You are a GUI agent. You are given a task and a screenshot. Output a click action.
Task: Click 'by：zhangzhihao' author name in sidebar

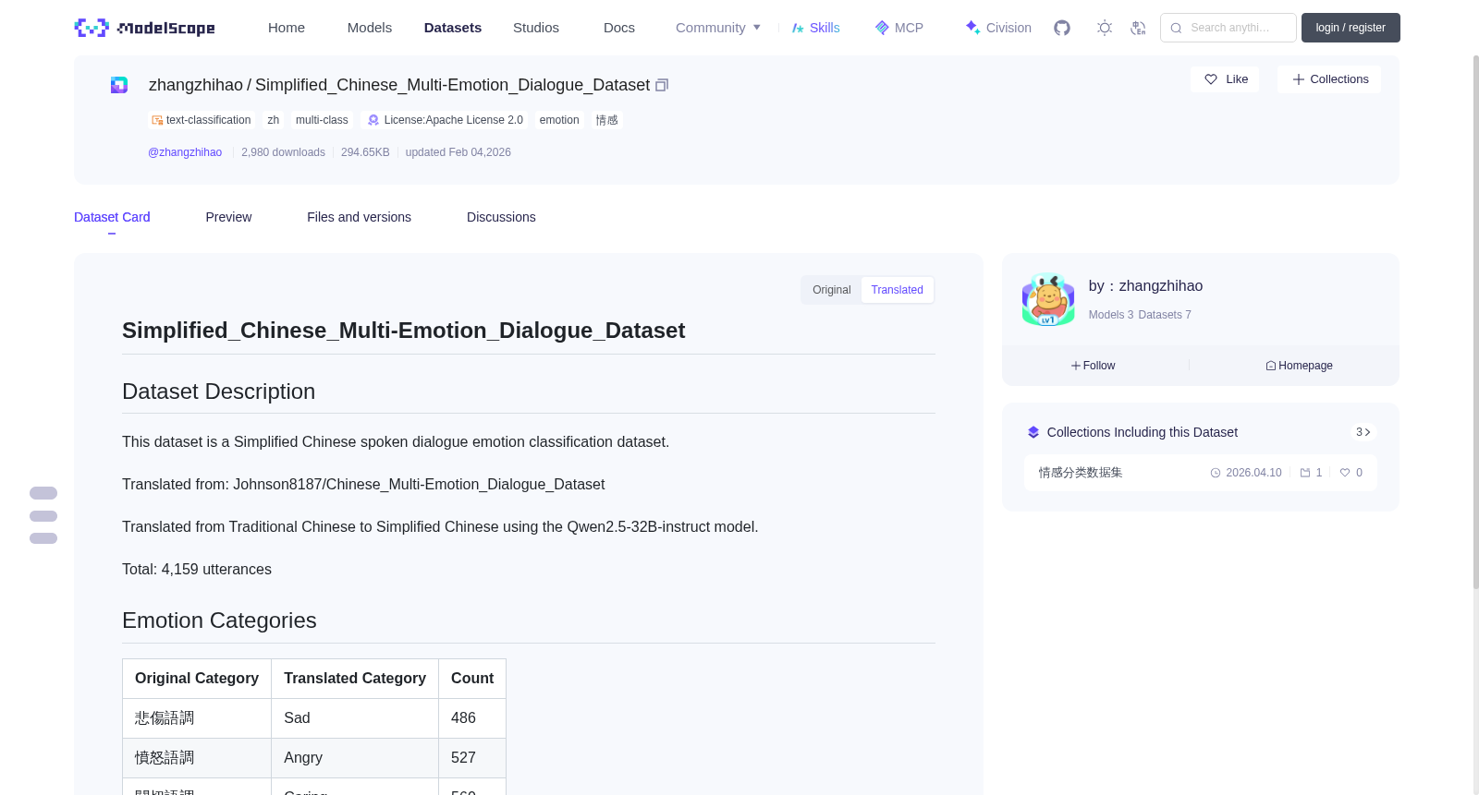pos(1145,286)
